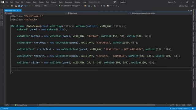This screenshot has height=110, width=196.
Task: Click the Sign in link
Action: tap(170, 2)
